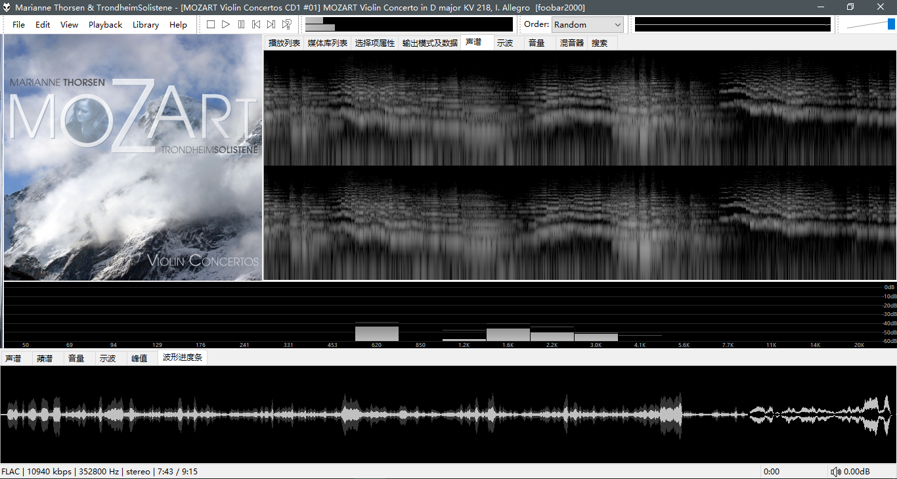Image resolution: width=897 pixels, height=479 pixels.
Task: Click the speaker icon in status bar
Action: tap(836, 472)
